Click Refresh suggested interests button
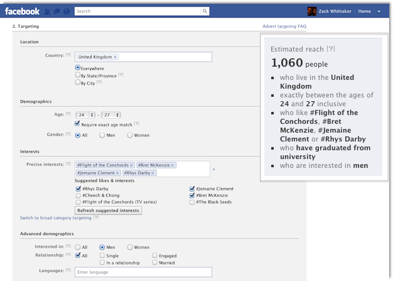Viewport: 393px width, 281px height. [108, 210]
